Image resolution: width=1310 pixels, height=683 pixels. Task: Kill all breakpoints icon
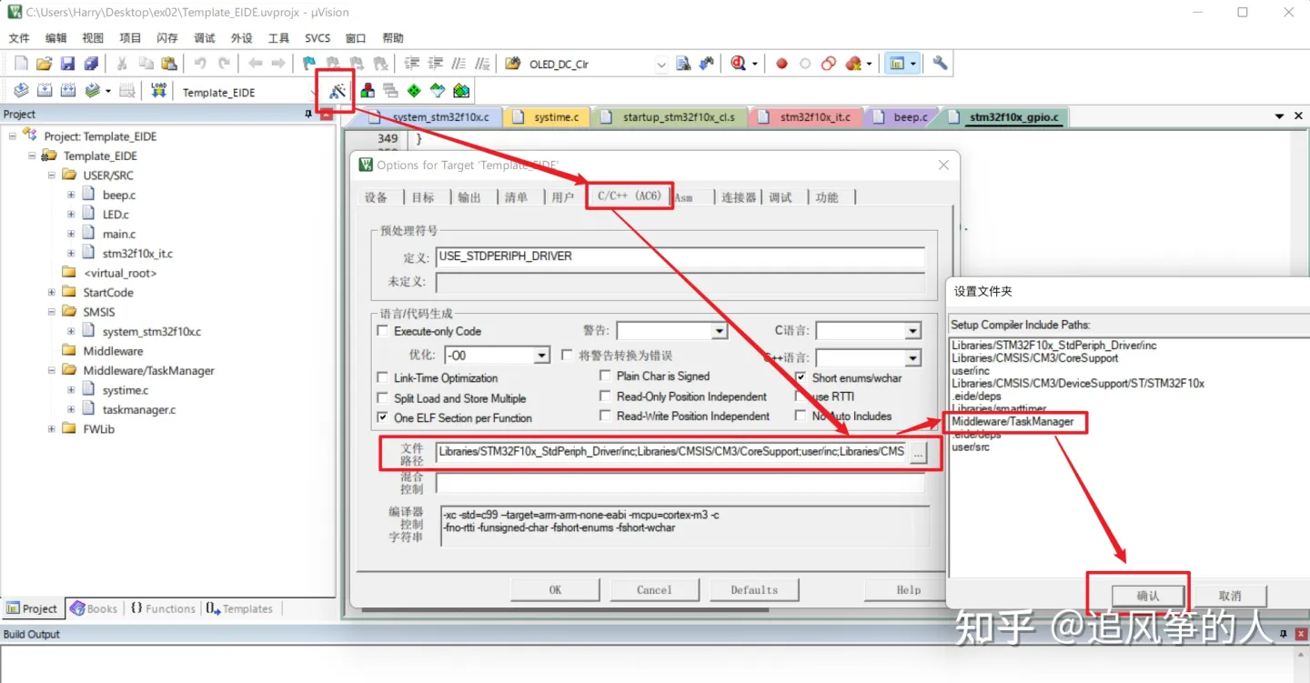pyautogui.click(x=853, y=64)
